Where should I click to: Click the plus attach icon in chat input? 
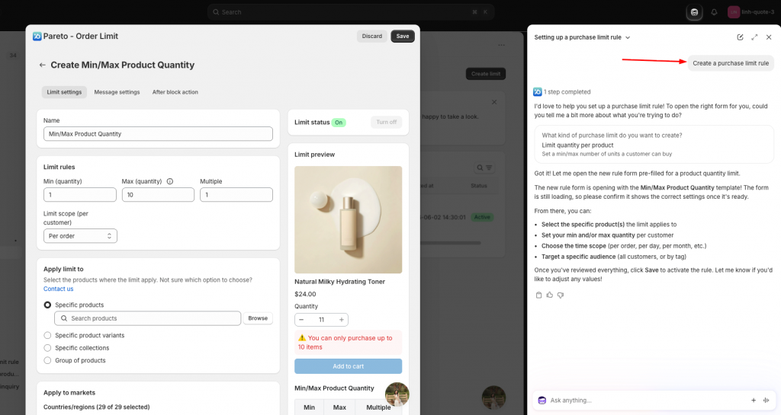753,400
